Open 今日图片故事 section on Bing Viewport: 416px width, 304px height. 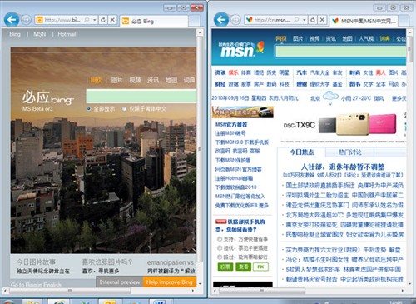click(36, 262)
